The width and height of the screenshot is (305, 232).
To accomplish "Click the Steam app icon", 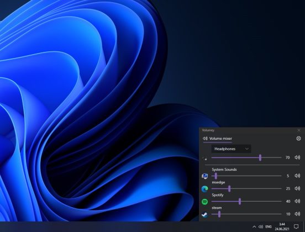I will pos(204,214).
